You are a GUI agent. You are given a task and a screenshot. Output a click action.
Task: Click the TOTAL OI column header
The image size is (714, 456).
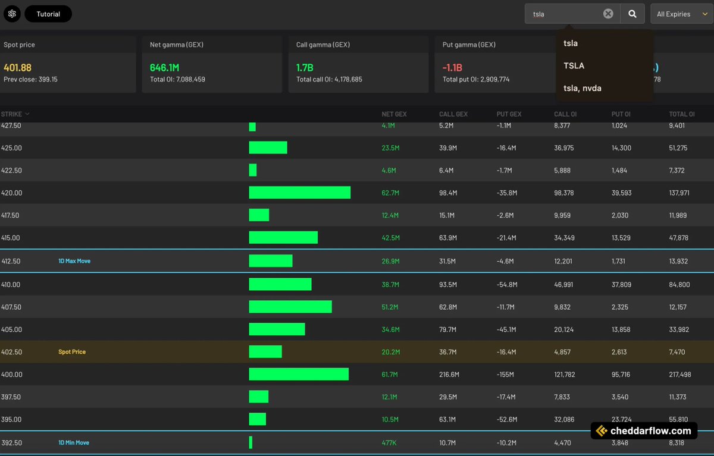(682, 114)
